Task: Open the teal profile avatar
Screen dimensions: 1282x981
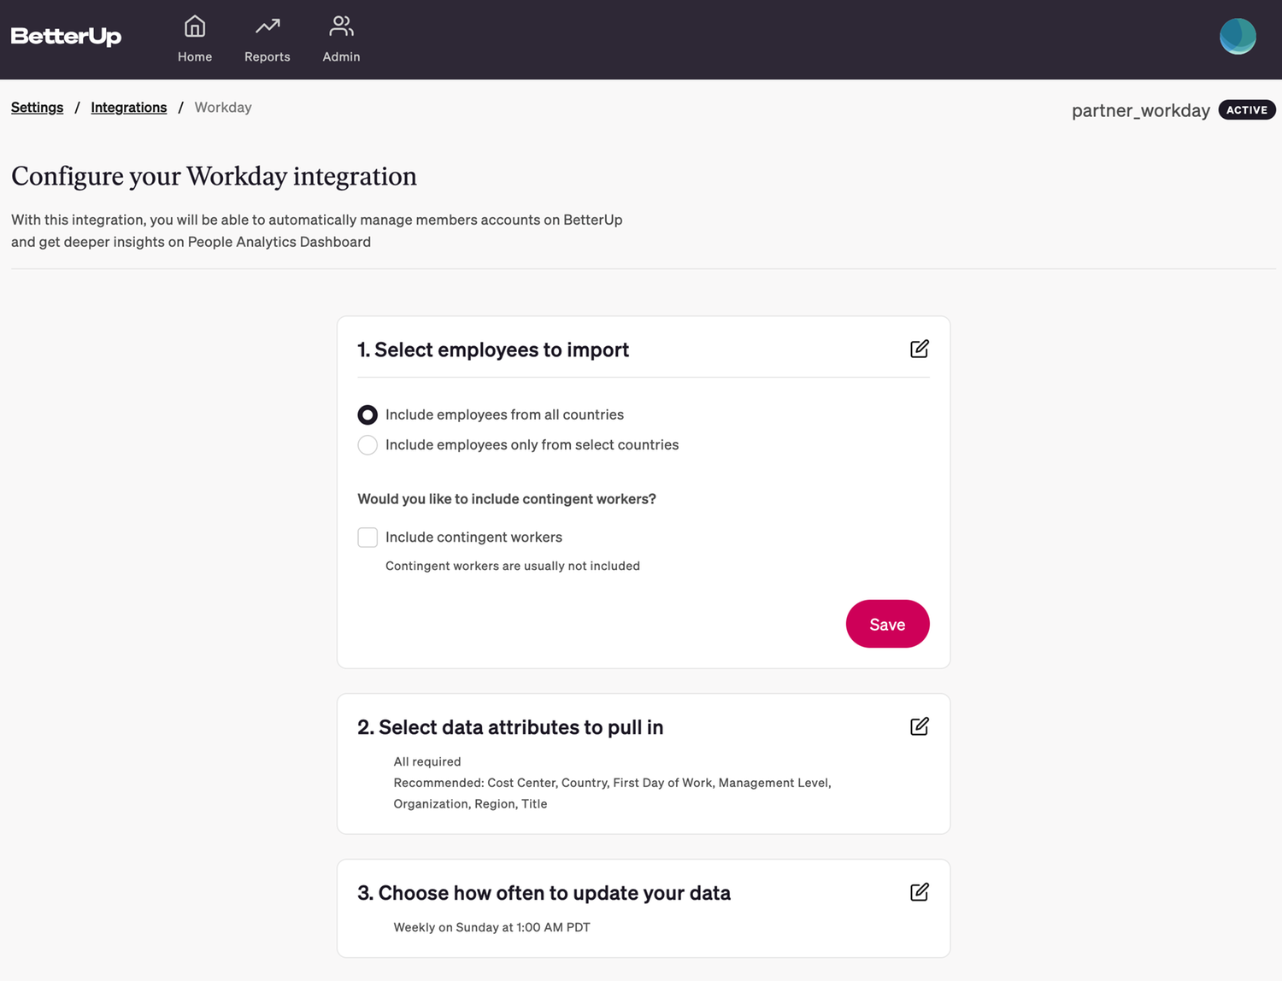Action: [1238, 36]
